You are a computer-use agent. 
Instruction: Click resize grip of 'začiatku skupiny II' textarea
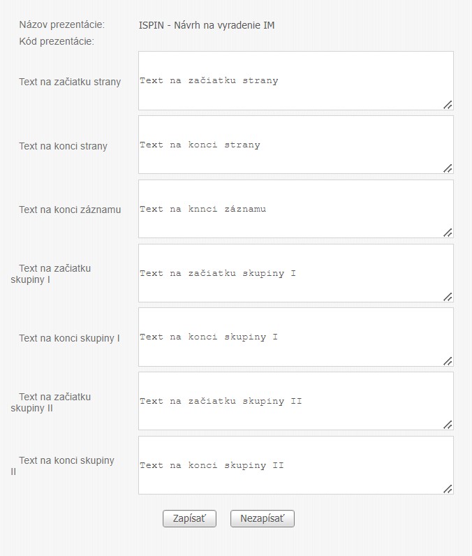(448, 425)
